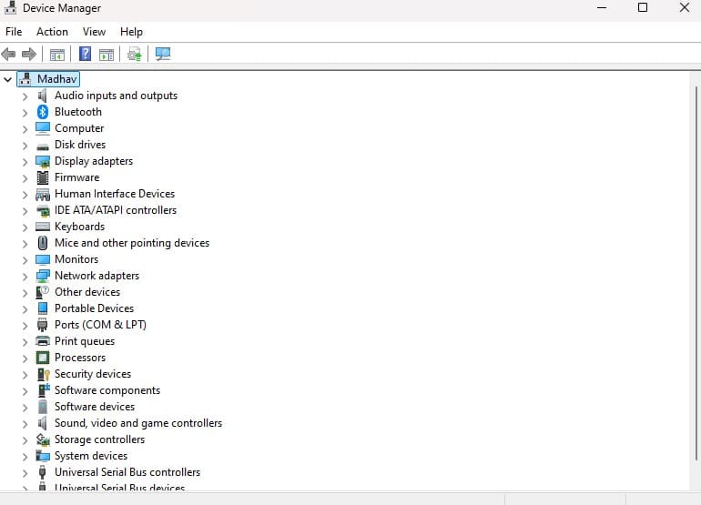
Task: Open the View menu
Action: (x=94, y=32)
